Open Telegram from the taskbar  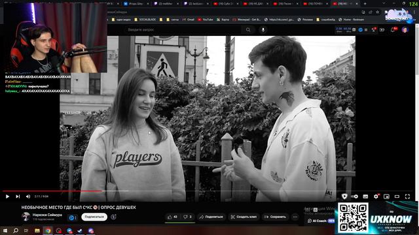69,230
